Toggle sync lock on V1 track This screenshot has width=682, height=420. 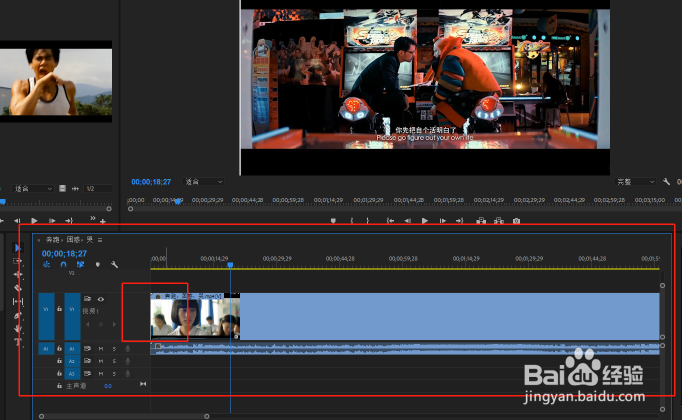(87, 299)
